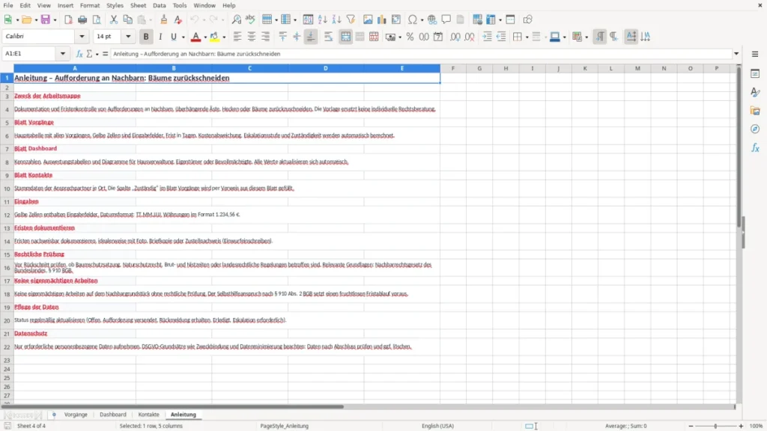Open Find and Replace icon

[x=236, y=19]
